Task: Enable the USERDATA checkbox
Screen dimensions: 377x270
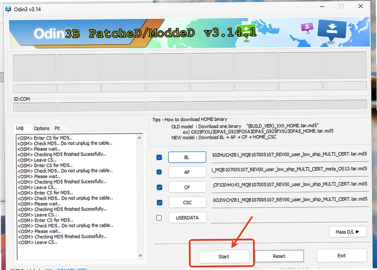Action: coord(159,218)
